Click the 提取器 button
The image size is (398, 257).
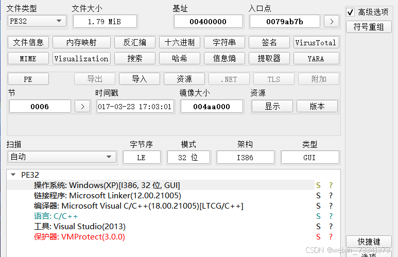[269, 58]
